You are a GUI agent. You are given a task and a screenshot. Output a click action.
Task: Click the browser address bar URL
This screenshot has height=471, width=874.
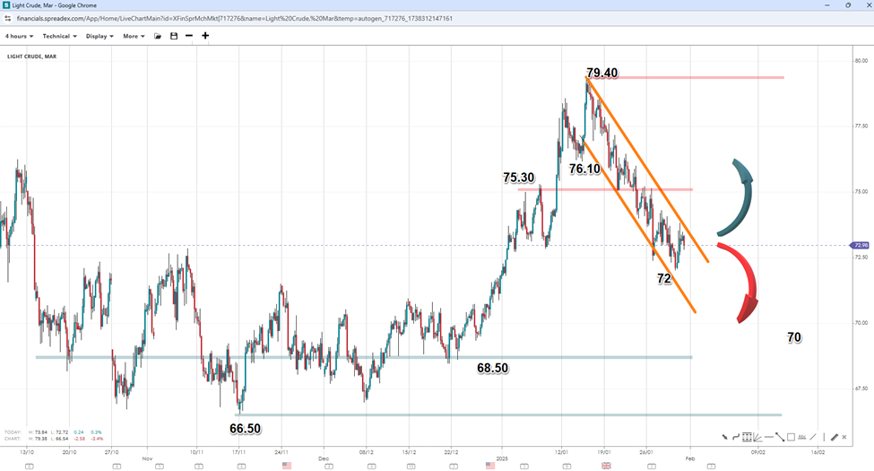coord(235,18)
